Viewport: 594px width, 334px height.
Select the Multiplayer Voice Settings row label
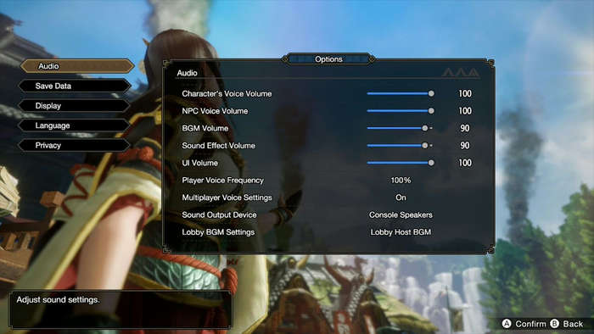227,198
